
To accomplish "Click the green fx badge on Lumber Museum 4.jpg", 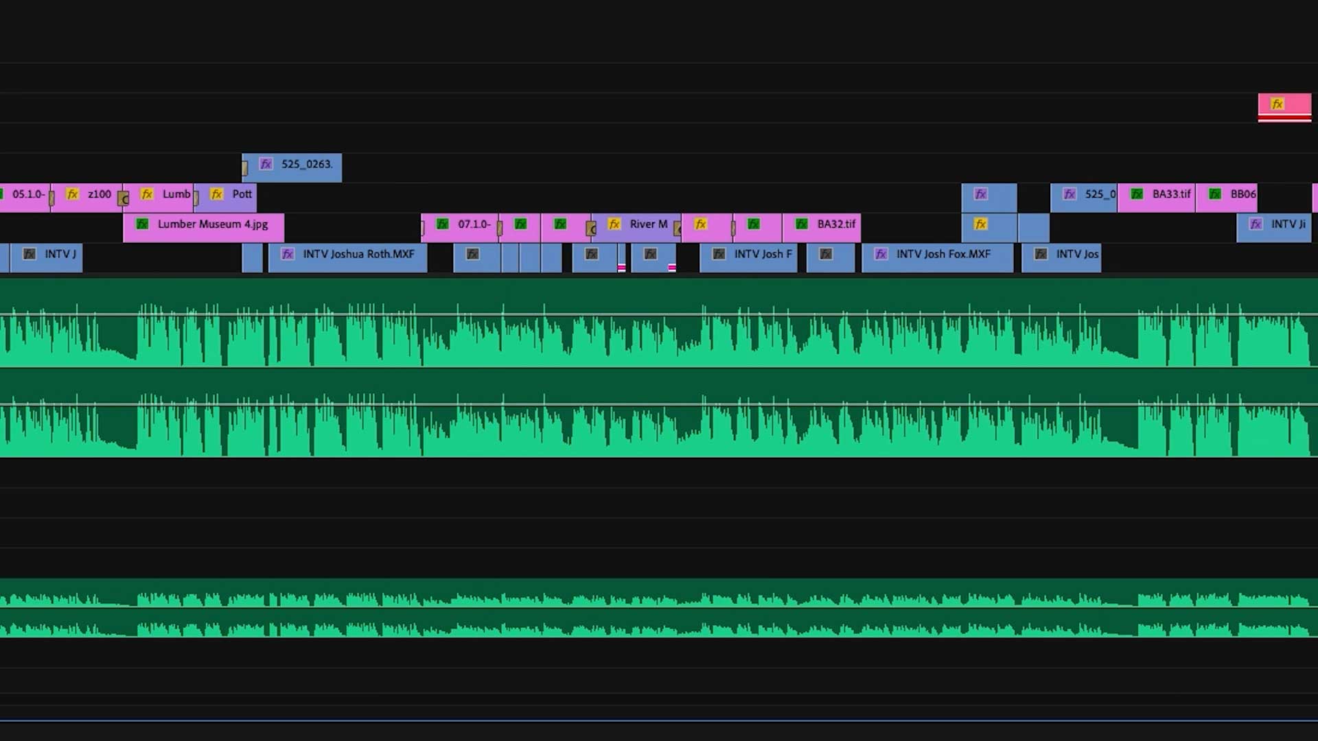I will click(x=143, y=224).
